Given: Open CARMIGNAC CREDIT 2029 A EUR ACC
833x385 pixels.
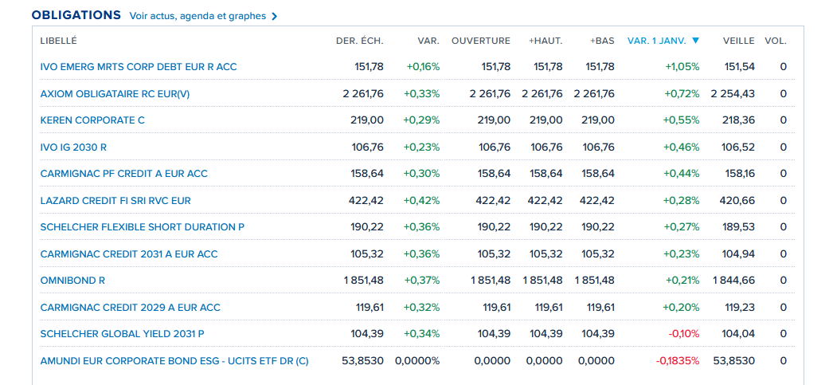Looking at the screenshot, I should coord(130,308).
